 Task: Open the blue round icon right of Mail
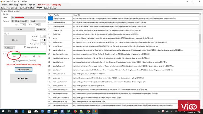point(42,111)
